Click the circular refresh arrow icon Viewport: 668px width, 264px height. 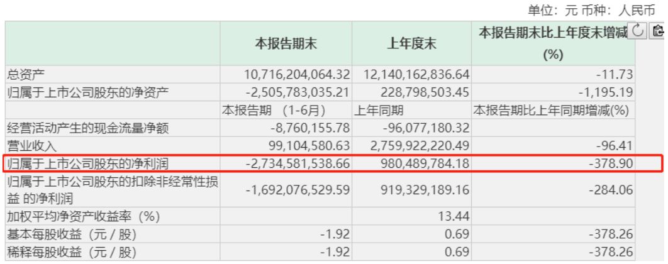click(638, 31)
